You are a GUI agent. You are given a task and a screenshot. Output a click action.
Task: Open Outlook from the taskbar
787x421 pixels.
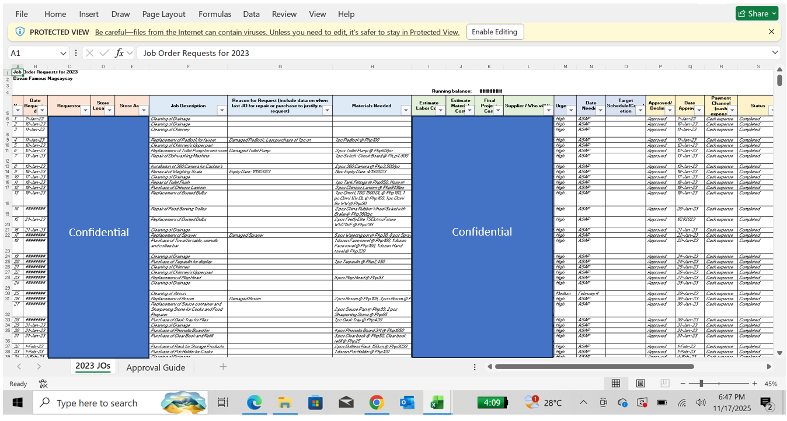(407, 403)
